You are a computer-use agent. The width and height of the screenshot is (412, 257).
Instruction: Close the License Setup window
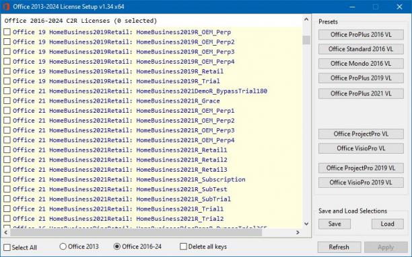click(x=399, y=7)
